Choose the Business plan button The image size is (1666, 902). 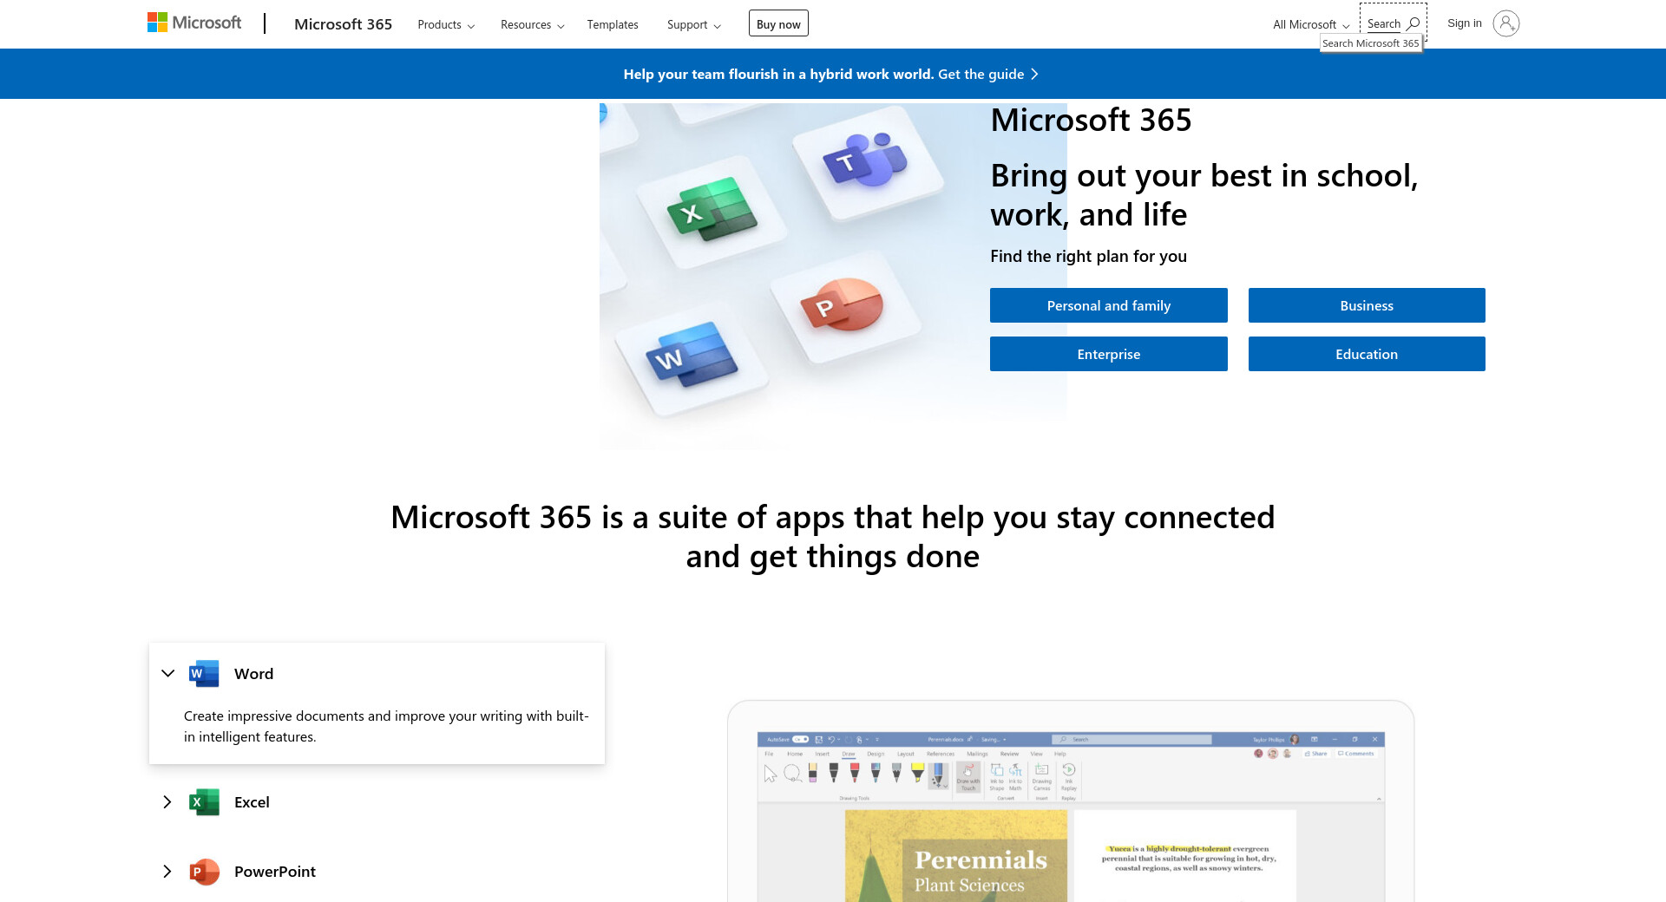click(x=1367, y=305)
